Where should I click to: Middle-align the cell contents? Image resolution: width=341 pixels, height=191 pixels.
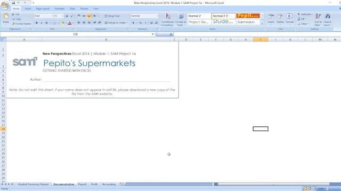coord(84,16)
